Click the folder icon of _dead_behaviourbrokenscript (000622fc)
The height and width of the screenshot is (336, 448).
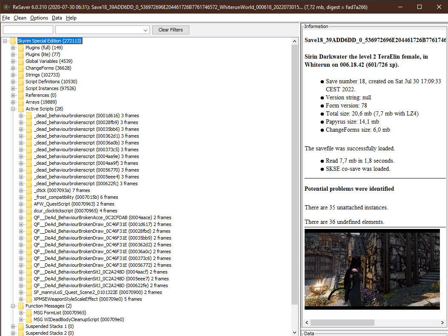29,184
